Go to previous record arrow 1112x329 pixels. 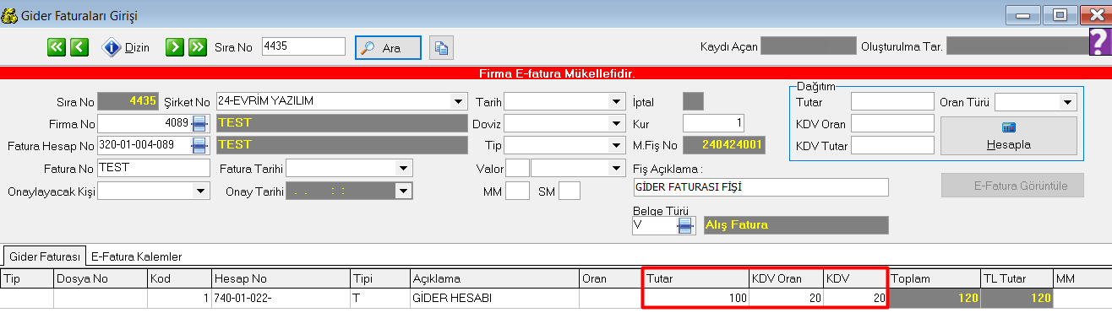[x=79, y=47]
